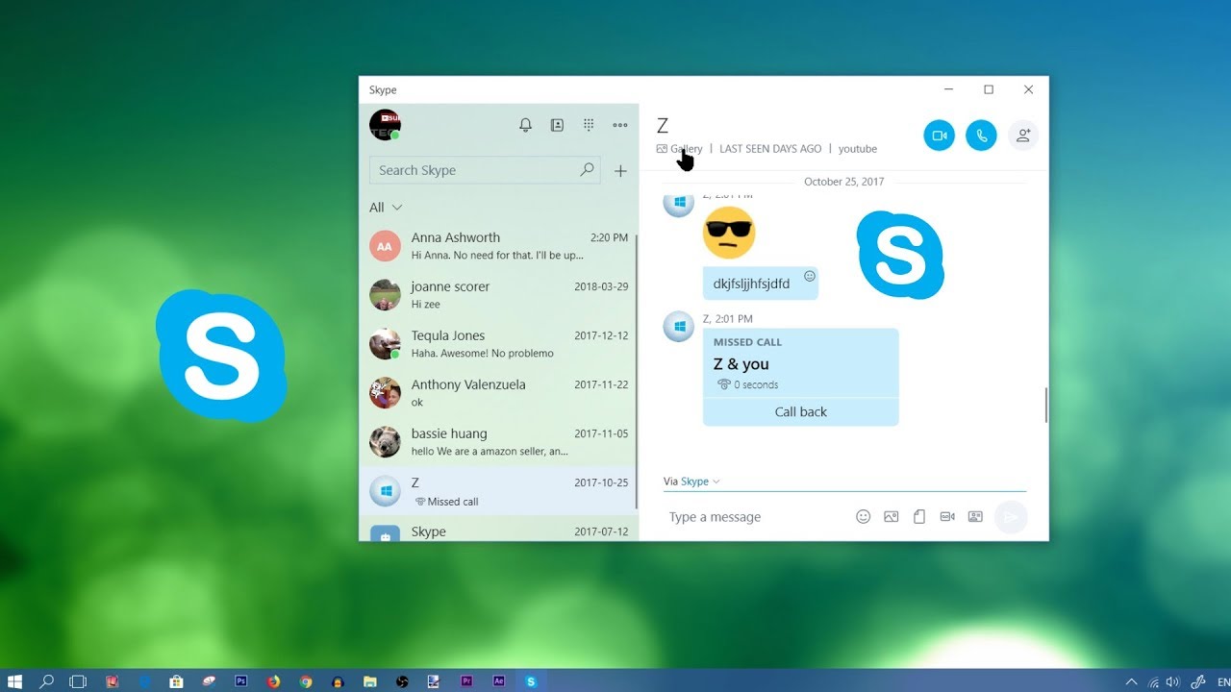Image resolution: width=1231 pixels, height=692 pixels.
Task: Click the contact name Z in chat header
Action: (663, 126)
